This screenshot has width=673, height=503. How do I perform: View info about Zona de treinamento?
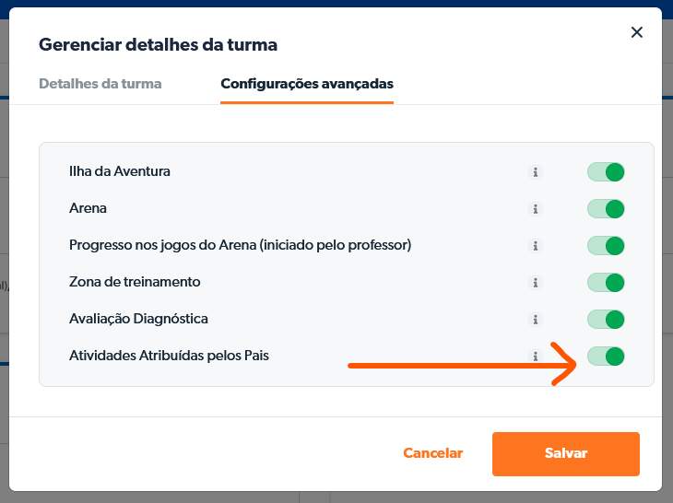[536, 283]
